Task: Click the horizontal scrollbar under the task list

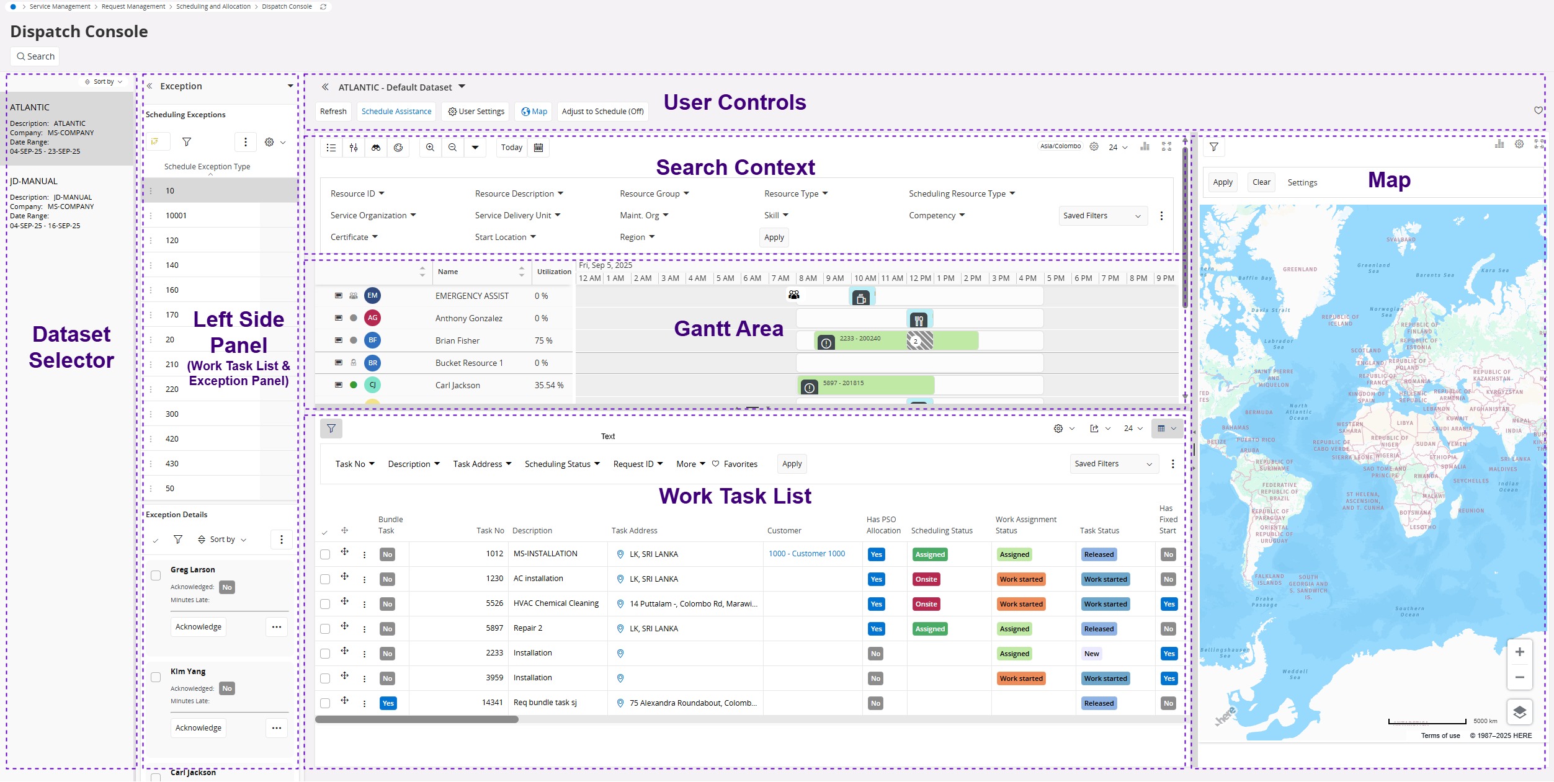Action: tap(416, 719)
